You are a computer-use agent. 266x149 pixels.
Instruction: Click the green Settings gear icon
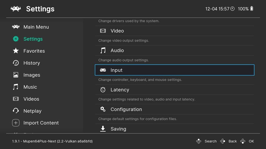(16, 39)
